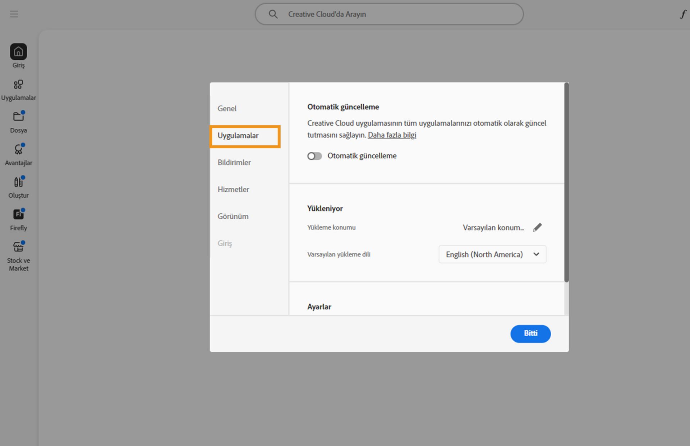This screenshot has width=690, height=446.
Task: Launch the Firefly icon in sidebar
Action: point(18,215)
